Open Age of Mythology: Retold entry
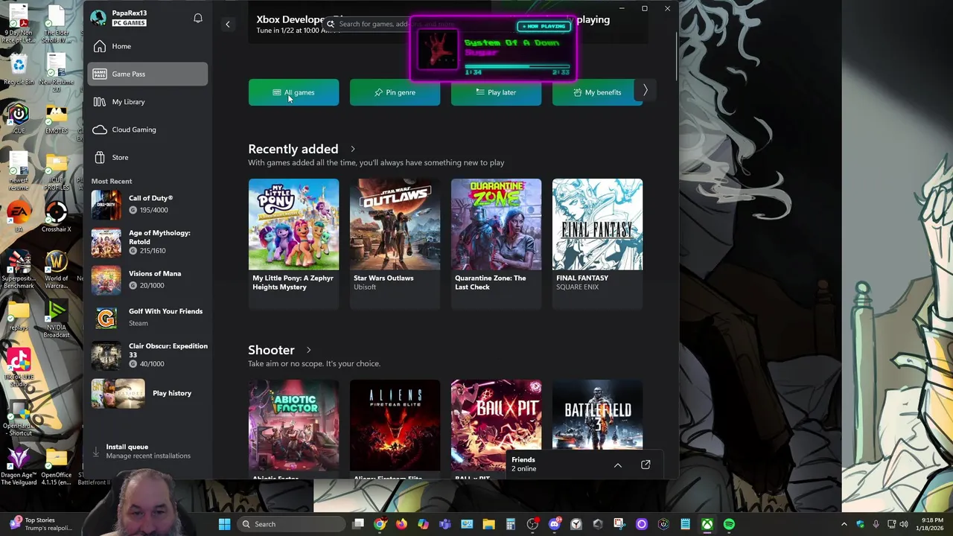The width and height of the screenshot is (953, 536). coord(149,242)
